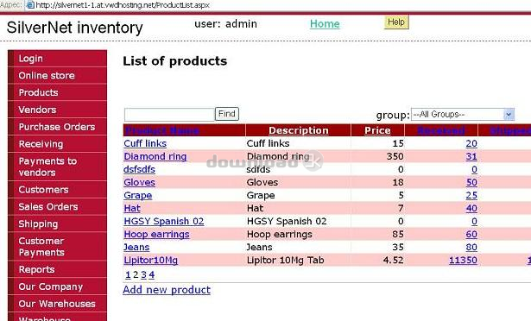Click the browser page icon beside the URL

(30, 5)
